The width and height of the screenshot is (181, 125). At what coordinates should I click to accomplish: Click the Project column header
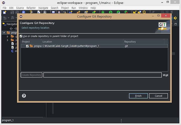(x=31, y=42)
